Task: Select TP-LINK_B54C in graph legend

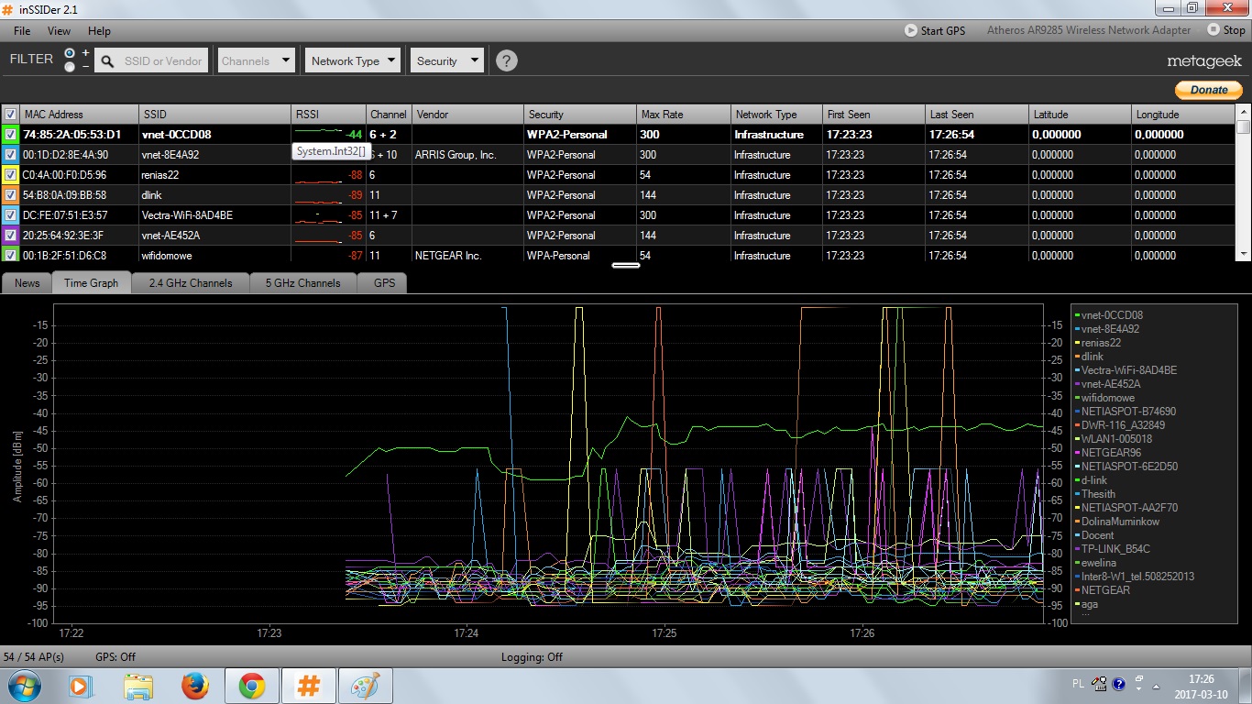Action: 1115,549
